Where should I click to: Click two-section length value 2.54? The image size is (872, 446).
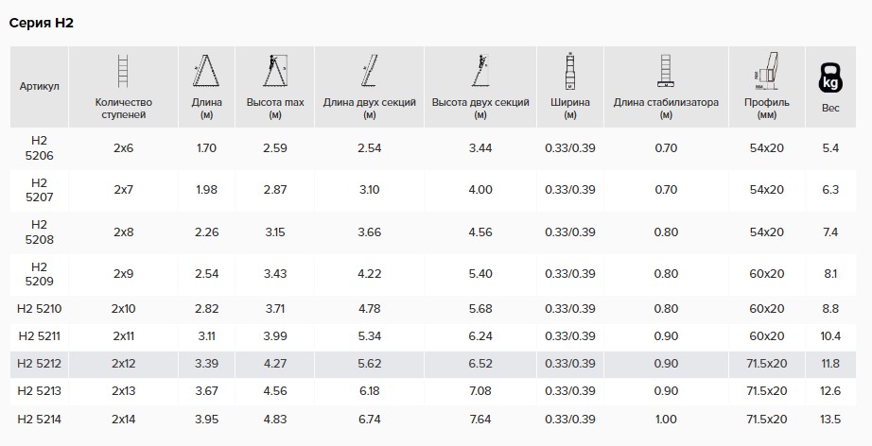[369, 148]
